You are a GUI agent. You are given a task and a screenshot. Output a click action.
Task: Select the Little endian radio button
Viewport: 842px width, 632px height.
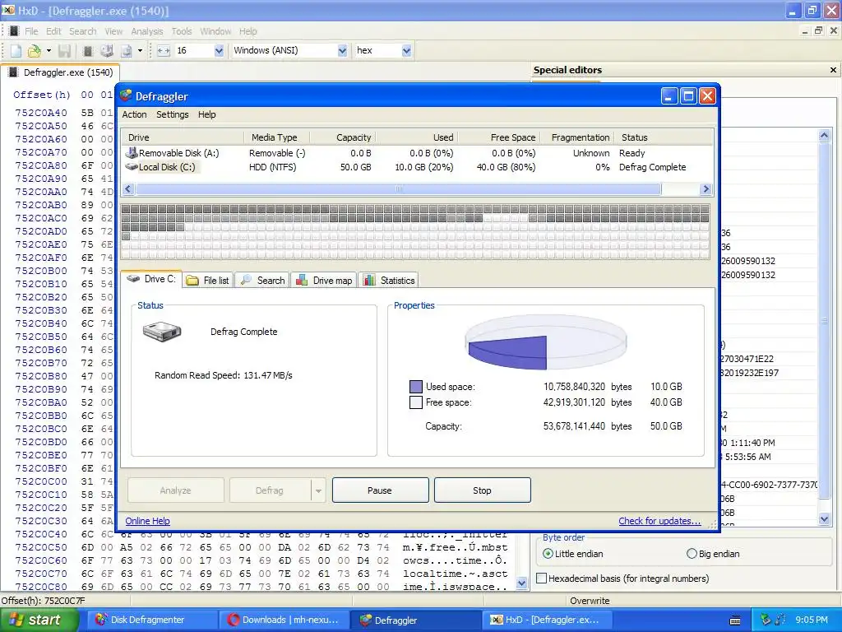[x=548, y=554]
